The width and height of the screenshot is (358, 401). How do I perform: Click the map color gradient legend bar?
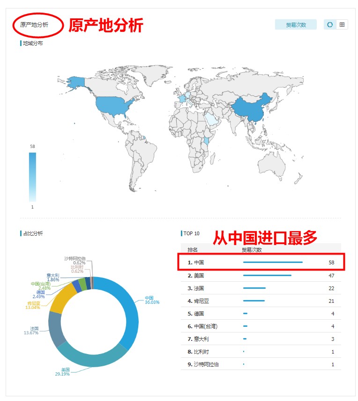[32, 177]
